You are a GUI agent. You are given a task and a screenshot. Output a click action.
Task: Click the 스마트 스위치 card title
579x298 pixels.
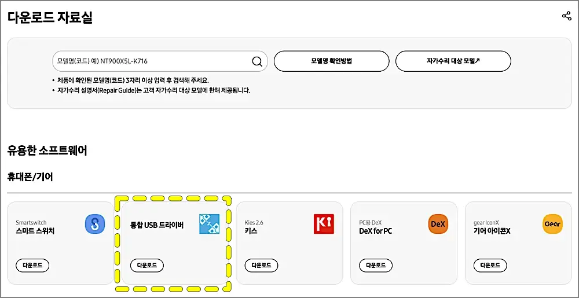coord(35,231)
